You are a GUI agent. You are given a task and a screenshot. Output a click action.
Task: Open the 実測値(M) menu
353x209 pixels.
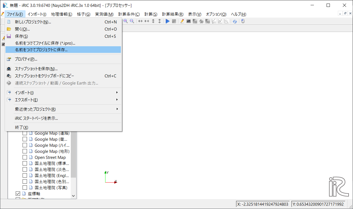pyautogui.click(x=104, y=14)
